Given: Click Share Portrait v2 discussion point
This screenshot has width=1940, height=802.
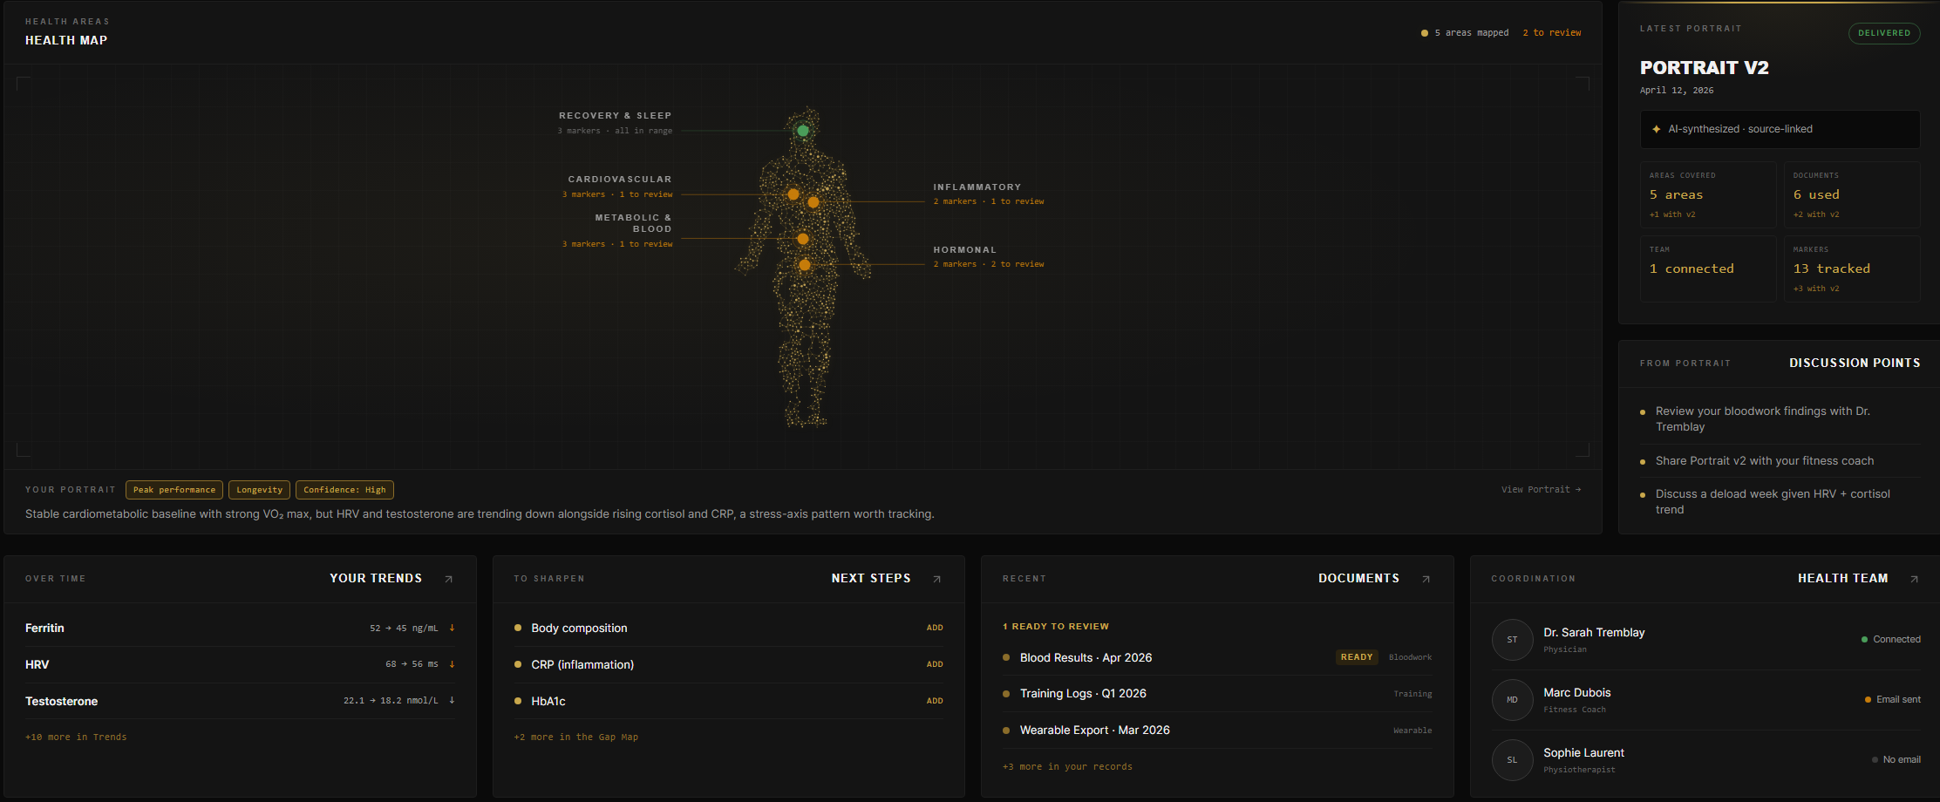Looking at the screenshot, I should 1780,461.
